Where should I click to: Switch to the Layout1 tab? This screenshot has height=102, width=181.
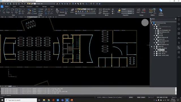14,86
